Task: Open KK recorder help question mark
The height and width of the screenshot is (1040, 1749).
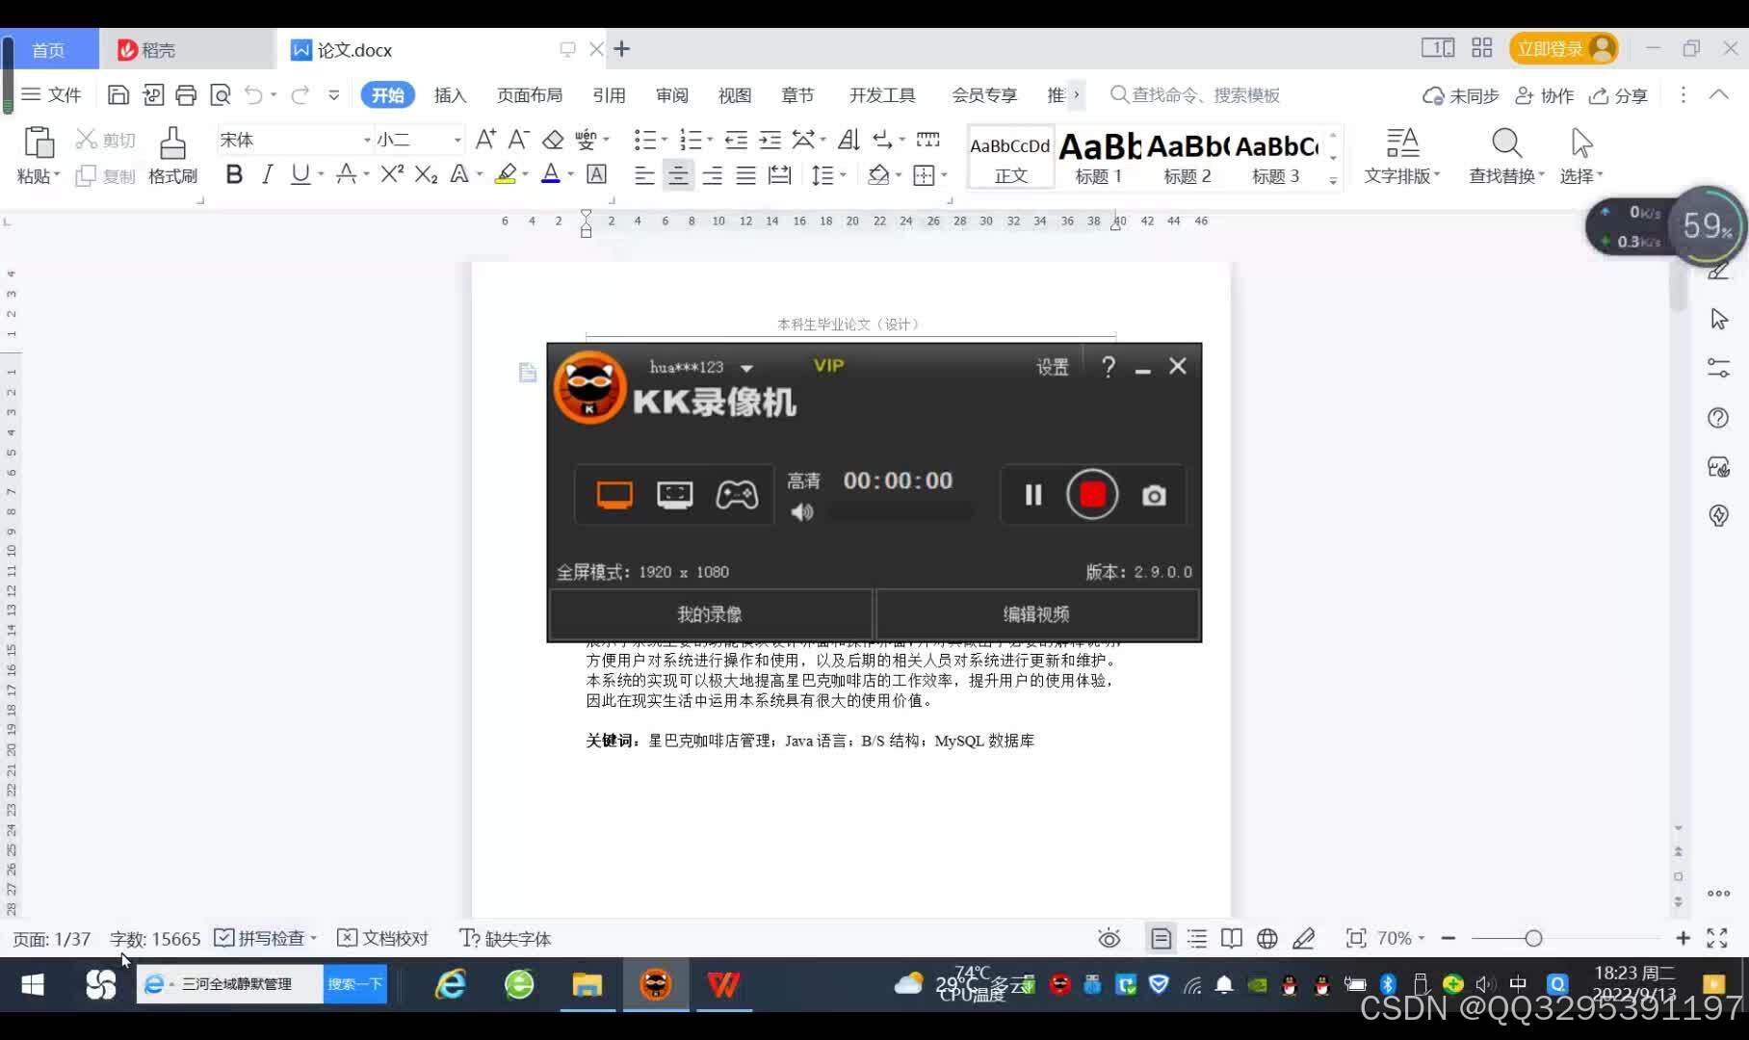Action: 1109,367
